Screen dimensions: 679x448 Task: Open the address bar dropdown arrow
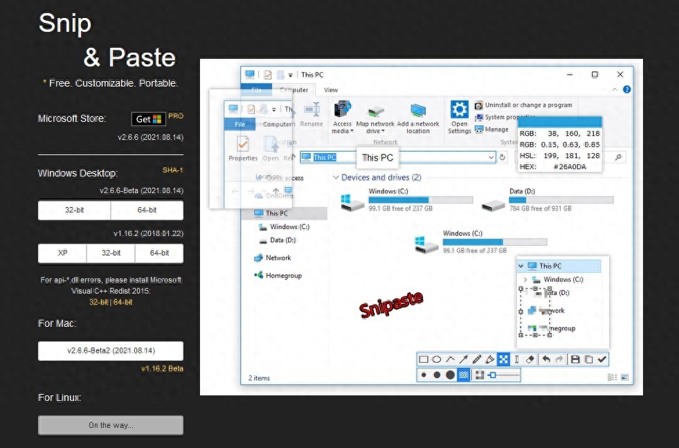pyautogui.click(x=491, y=158)
